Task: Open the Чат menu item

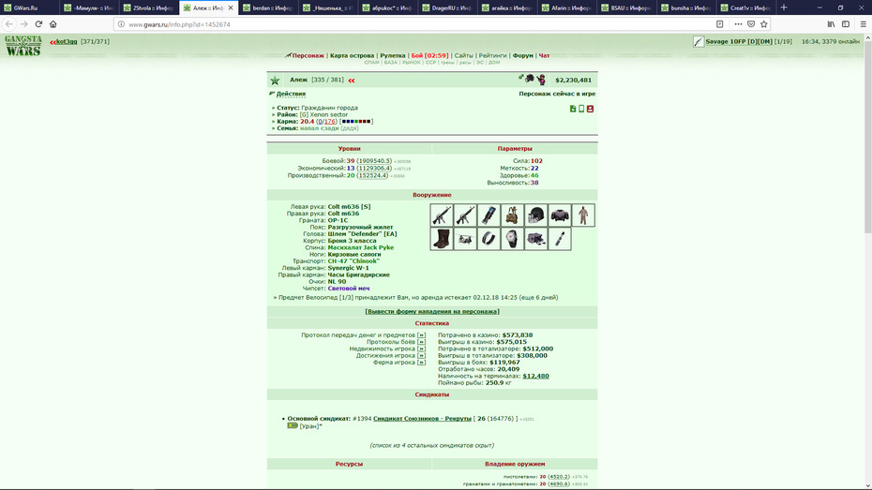Action: [544, 55]
